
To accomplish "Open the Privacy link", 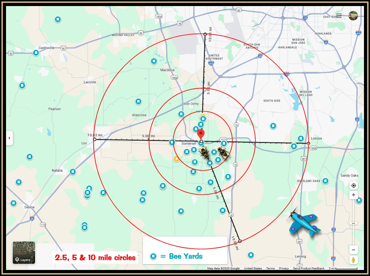I will [284, 268].
